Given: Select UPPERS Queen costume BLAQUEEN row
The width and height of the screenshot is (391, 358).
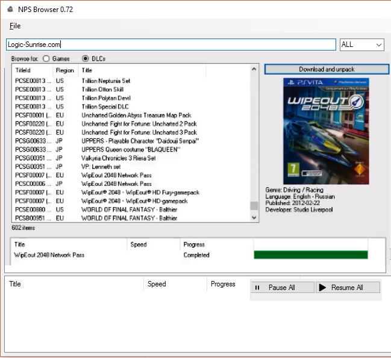Looking at the screenshot, I should (131, 149).
